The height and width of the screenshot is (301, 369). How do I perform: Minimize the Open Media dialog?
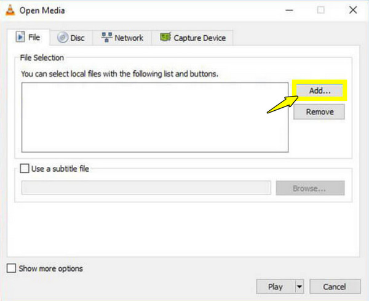tap(288, 10)
